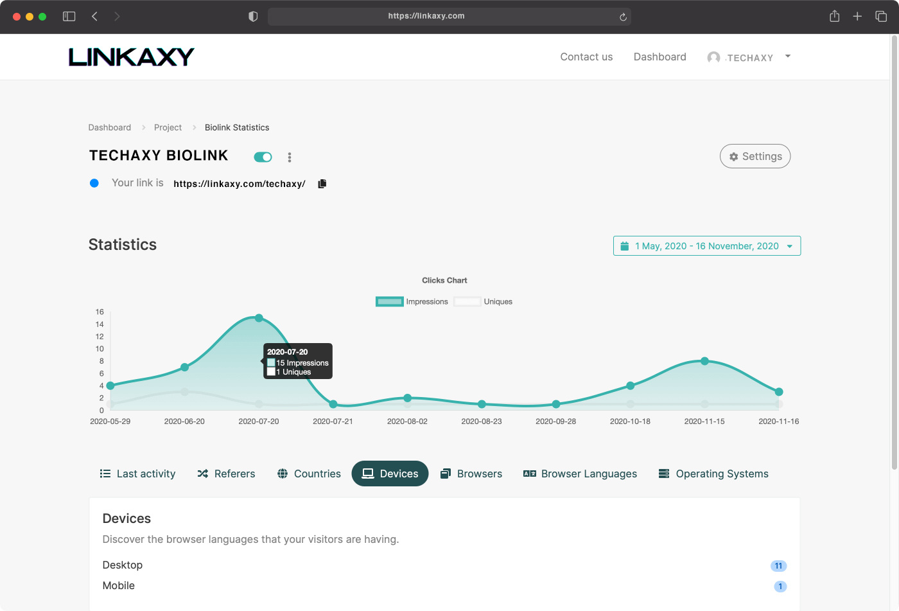Click the Desktop count badge 11
Viewport: 899px width, 611px height.
point(778,566)
